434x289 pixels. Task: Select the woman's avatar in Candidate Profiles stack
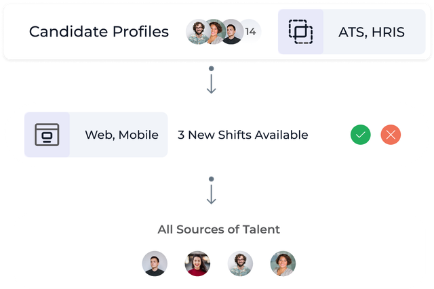tap(216, 32)
